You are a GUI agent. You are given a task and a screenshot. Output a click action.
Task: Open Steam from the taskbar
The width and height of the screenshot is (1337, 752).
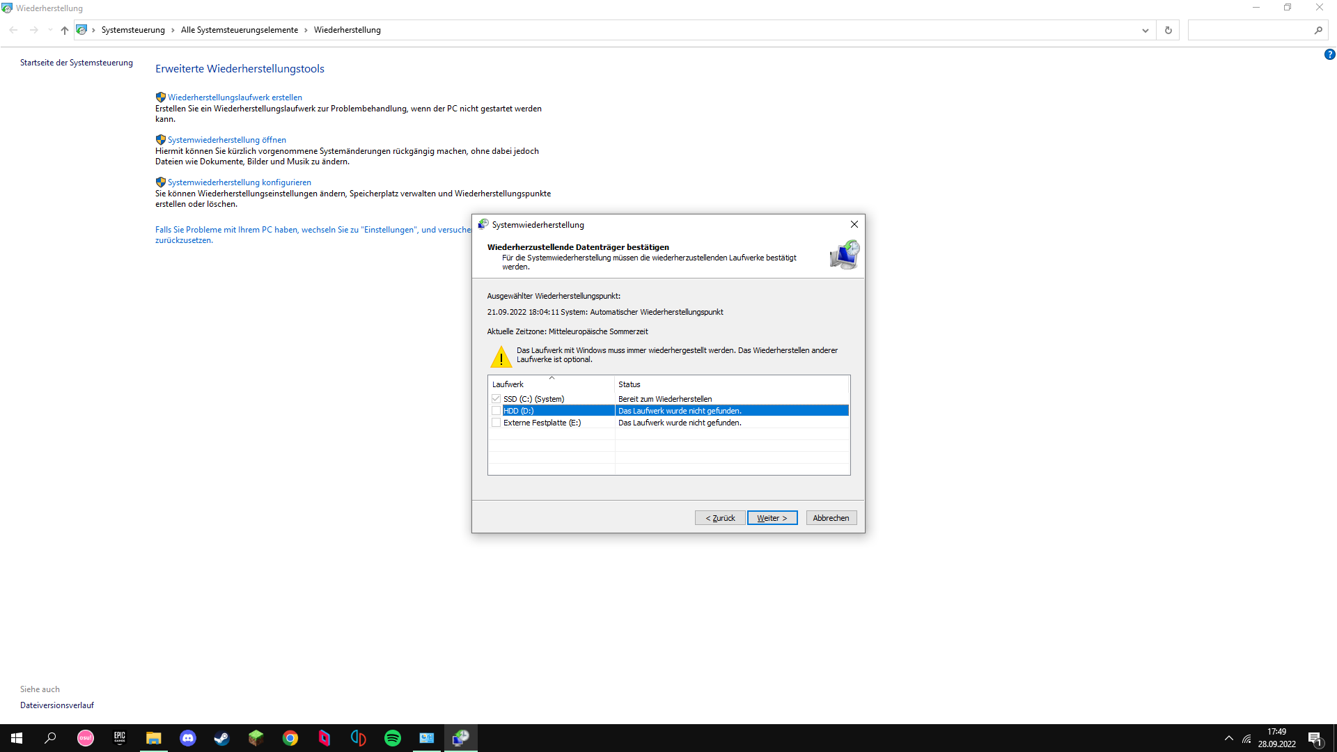(221, 738)
